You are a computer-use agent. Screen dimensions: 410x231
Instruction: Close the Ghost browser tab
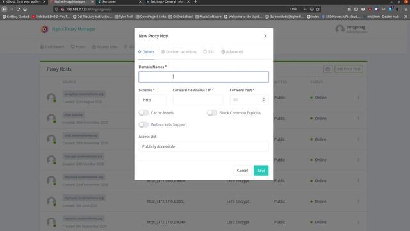pyautogui.click(x=44, y=2)
